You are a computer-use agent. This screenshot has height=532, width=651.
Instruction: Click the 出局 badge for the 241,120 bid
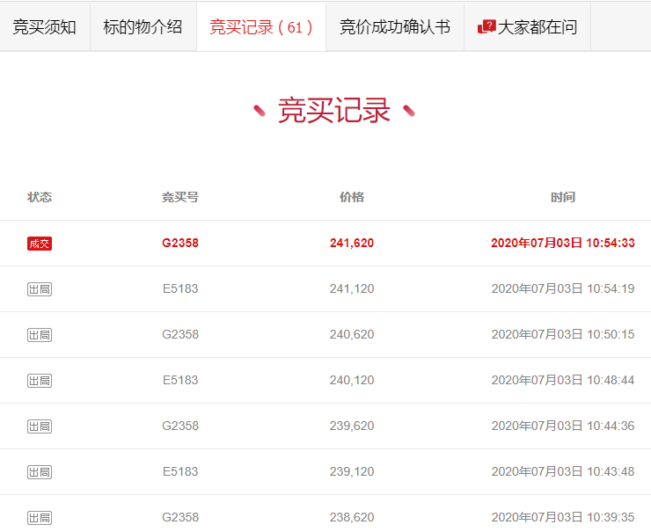point(40,289)
